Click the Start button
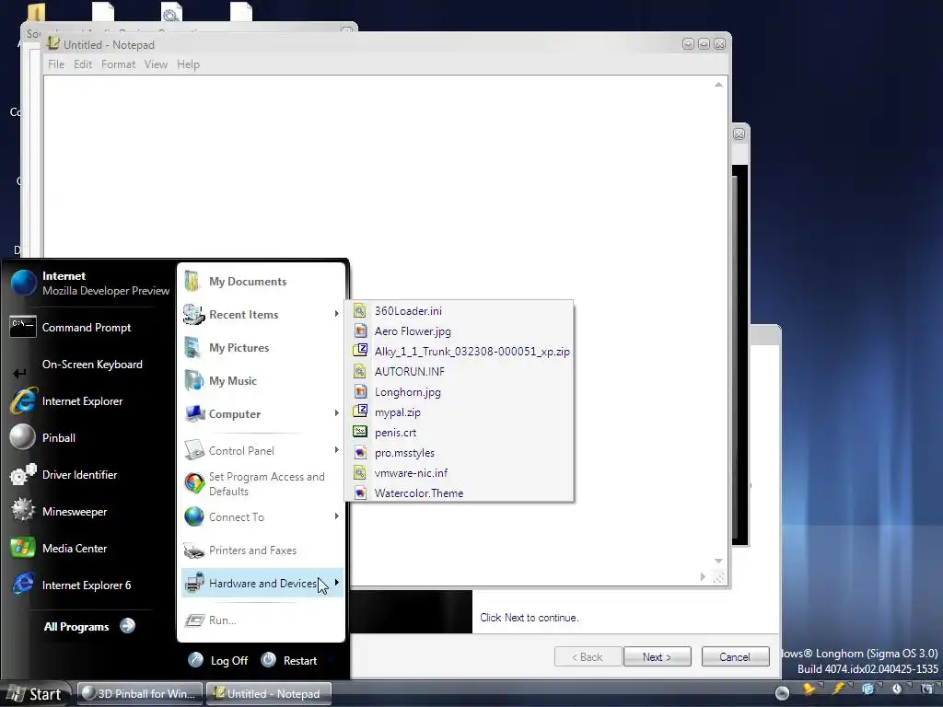 [x=34, y=694]
